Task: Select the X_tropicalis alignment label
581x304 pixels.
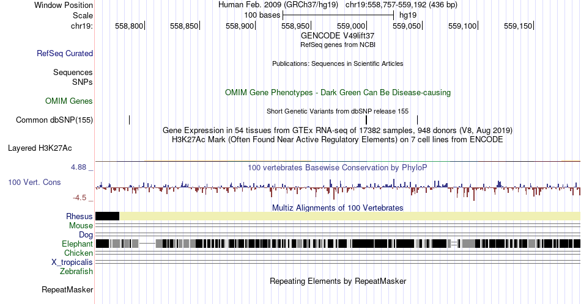Action: [x=72, y=262]
